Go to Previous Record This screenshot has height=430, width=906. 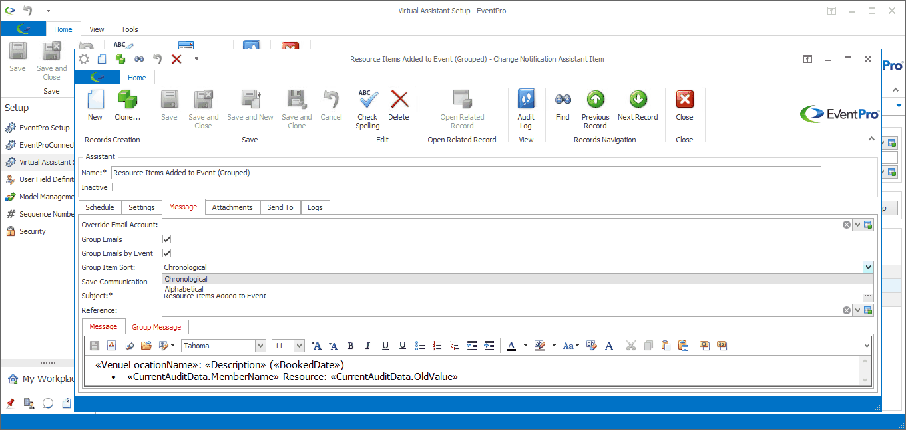coord(595,110)
